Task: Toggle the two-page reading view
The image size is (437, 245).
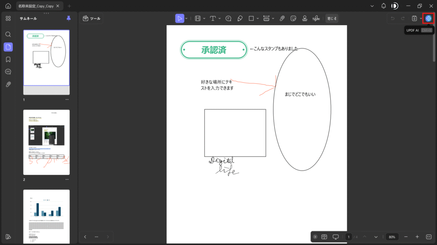Action: click(x=324, y=236)
